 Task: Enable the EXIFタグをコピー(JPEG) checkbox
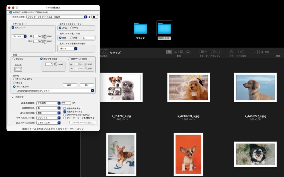pos(65,115)
